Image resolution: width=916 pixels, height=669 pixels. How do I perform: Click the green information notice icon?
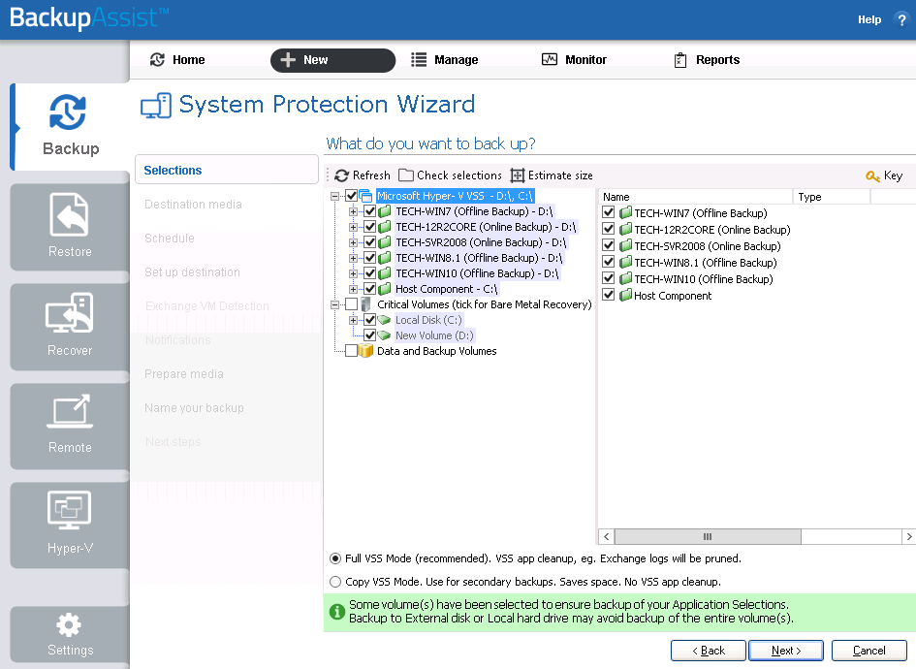point(337,612)
